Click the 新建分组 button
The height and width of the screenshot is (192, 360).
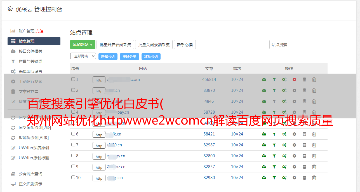108,57
